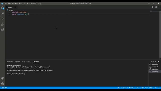Open the Extensions view
This screenshot has height=91, width=161.
[x=3, y=30]
